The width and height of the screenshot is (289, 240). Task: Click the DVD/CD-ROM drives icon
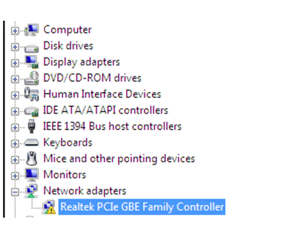[32, 78]
